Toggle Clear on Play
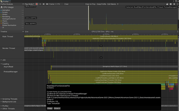 tap(90, 4)
